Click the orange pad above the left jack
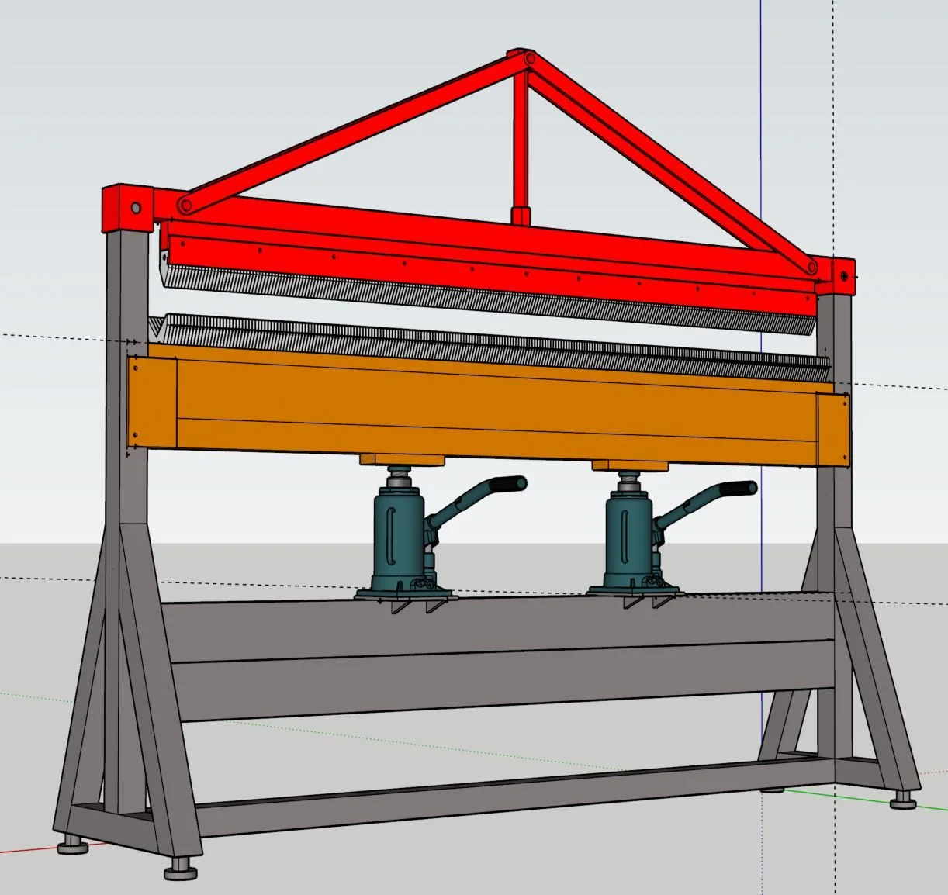The height and width of the screenshot is (895, 948). click(x=402, y=460)
